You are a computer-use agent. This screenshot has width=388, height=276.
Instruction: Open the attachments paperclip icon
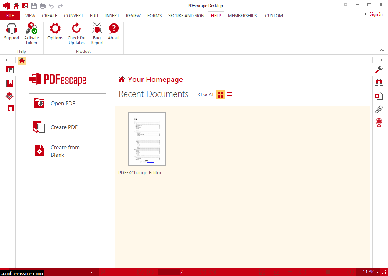[379, 109]
